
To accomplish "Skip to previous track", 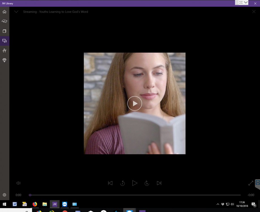I will 110,183.
